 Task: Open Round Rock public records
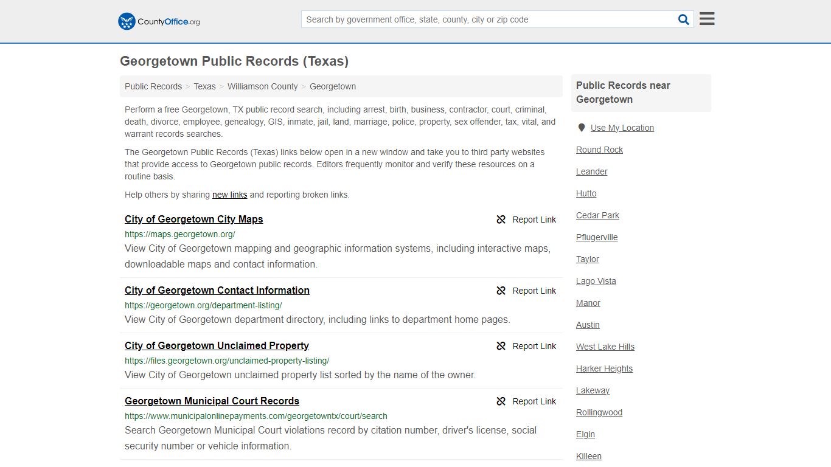(599, 150)
